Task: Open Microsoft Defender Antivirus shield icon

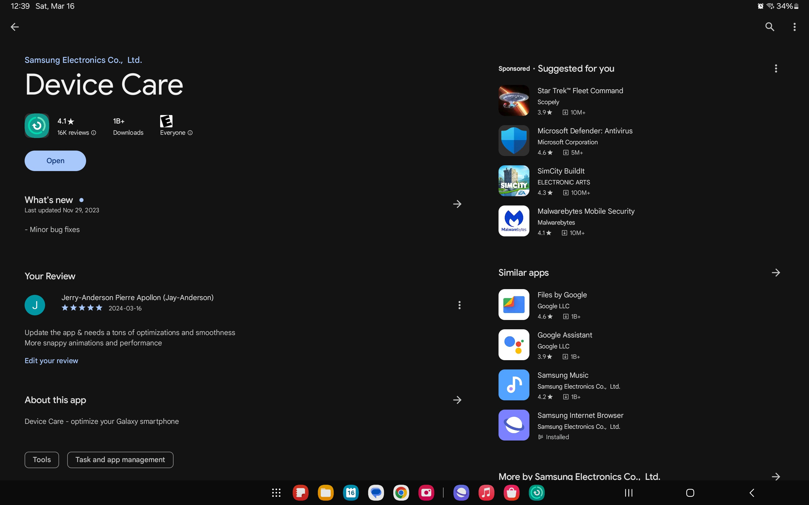Action: point(514,141)
